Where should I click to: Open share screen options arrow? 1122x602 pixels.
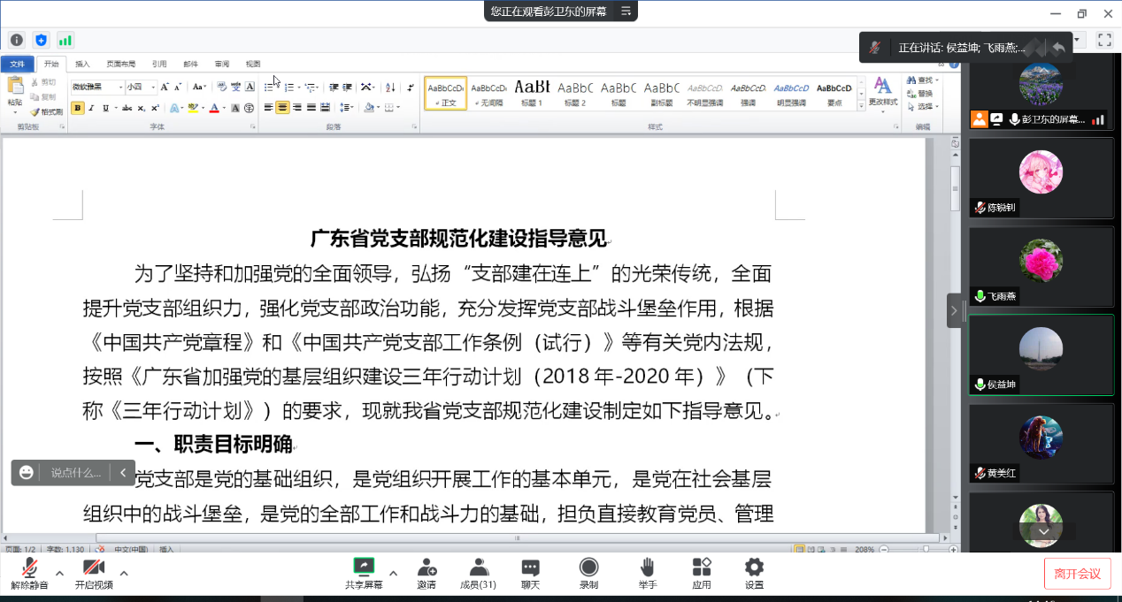[x=393, y=572]
